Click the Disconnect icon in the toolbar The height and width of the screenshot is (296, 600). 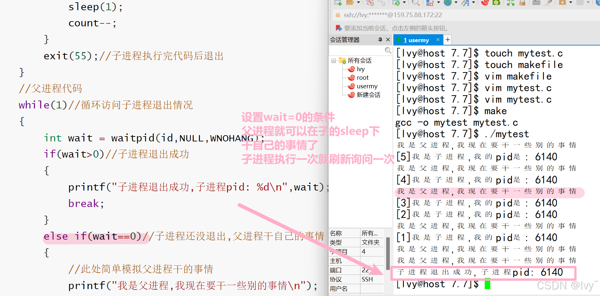click(370, 3)
